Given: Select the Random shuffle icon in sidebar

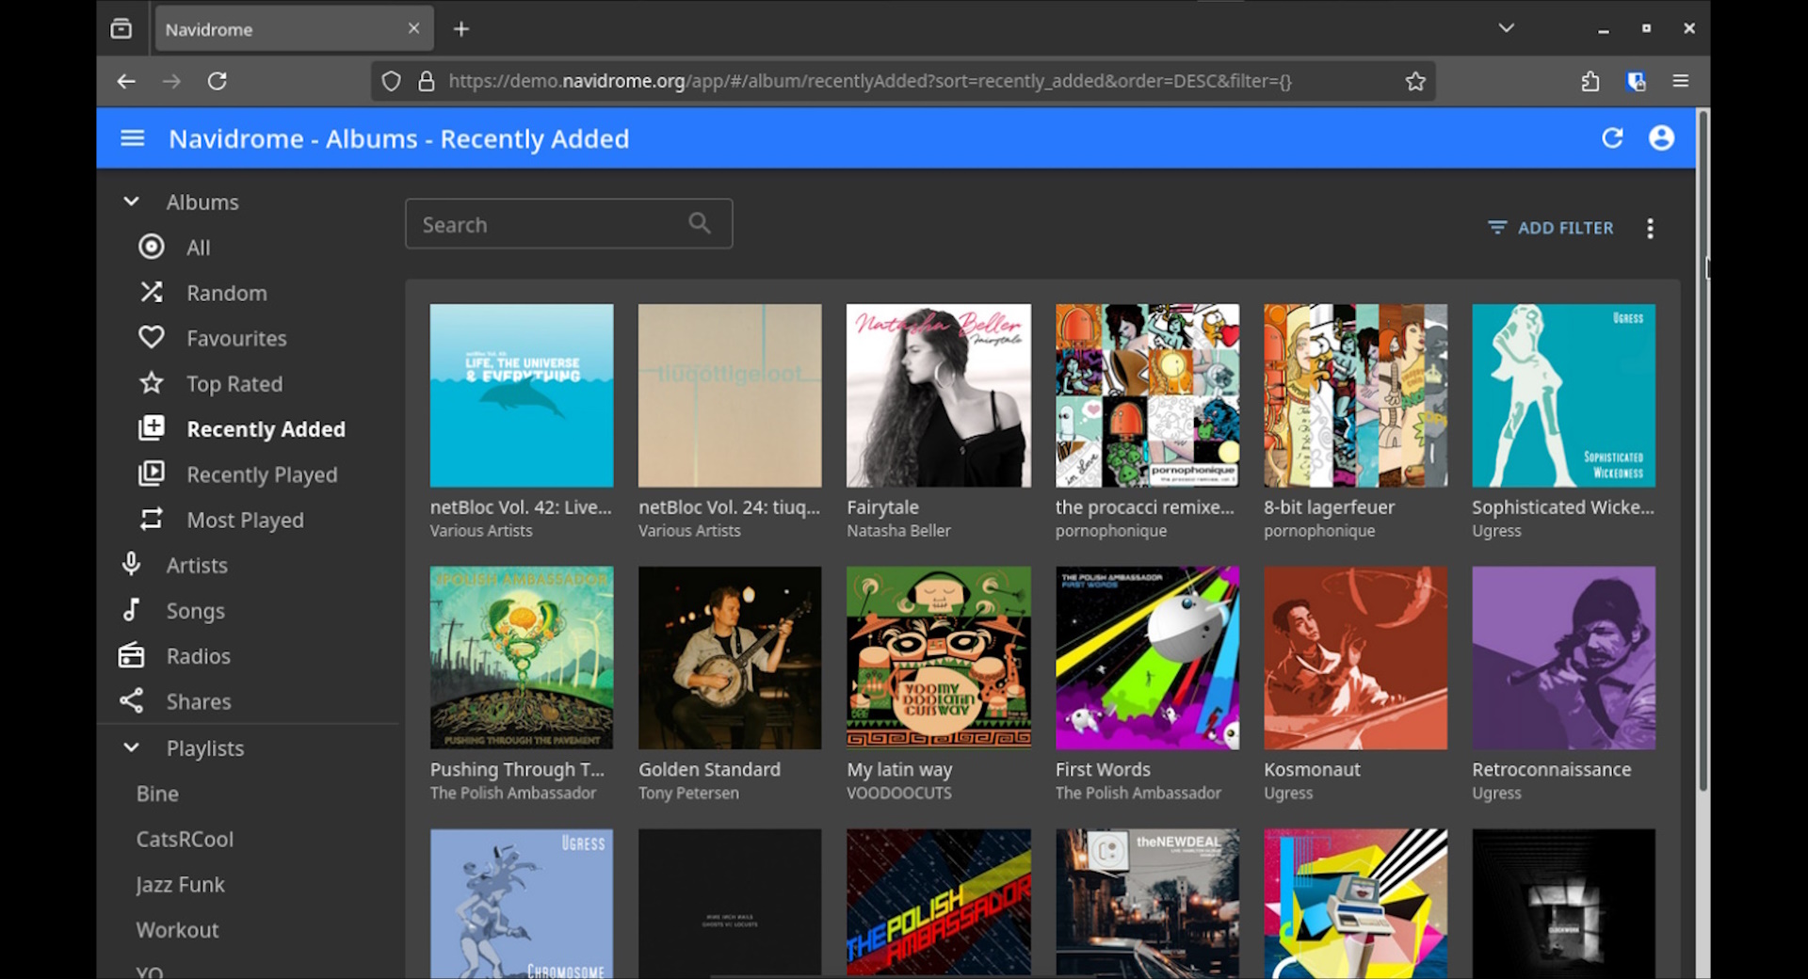Looking at the screenshot, I should pos(152,293).
